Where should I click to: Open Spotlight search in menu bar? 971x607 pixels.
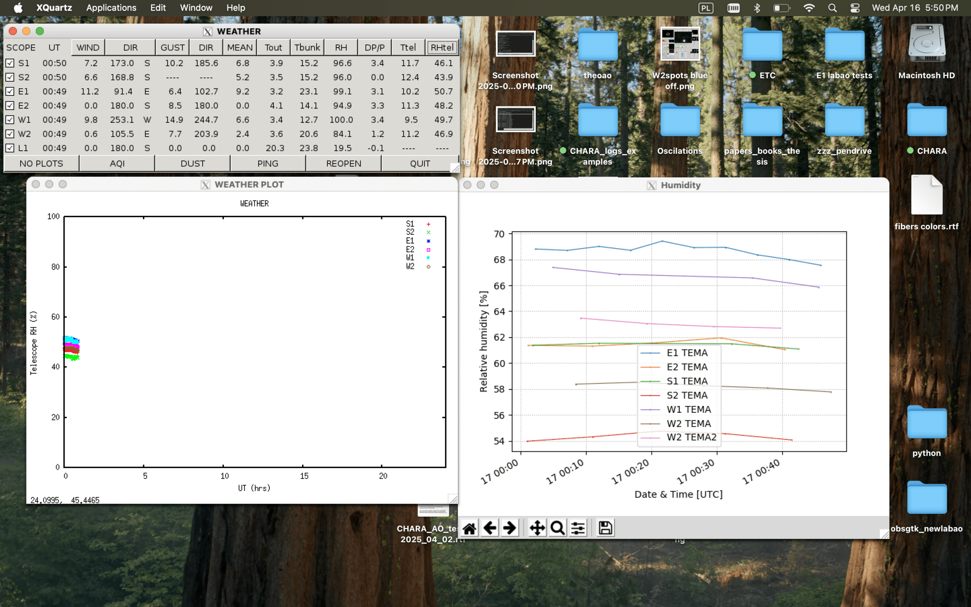pyautogui.click(x=832, y=8)
